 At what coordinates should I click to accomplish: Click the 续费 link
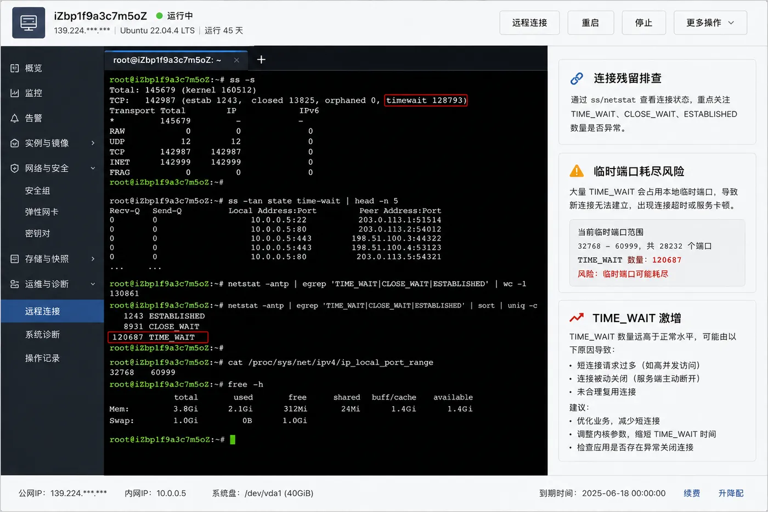click(692, 493)
